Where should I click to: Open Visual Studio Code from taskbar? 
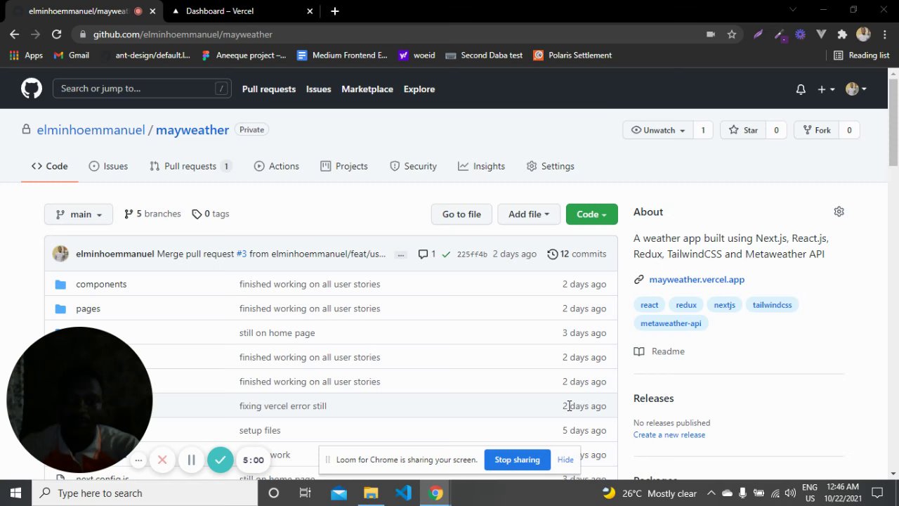(403, 493)
